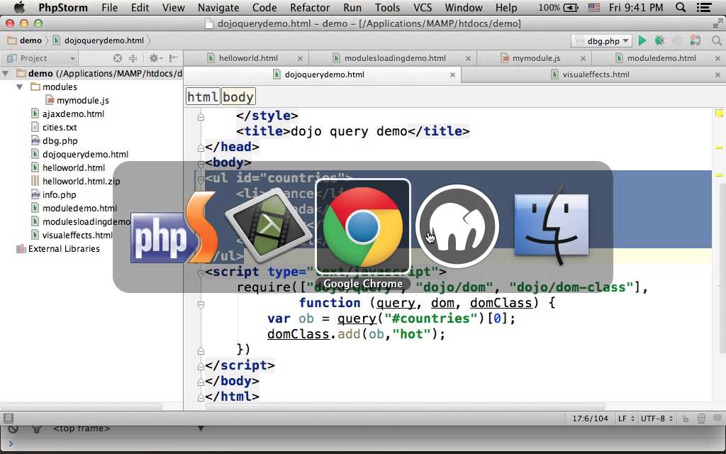This screenshot has height=454, width=726.
Task: Open the VCS menu
Action: click(423, 7)
